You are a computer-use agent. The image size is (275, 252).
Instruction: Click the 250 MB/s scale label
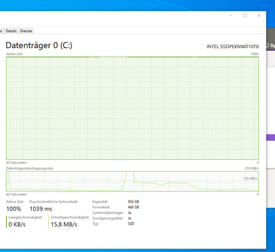click(x=252, y=168)
